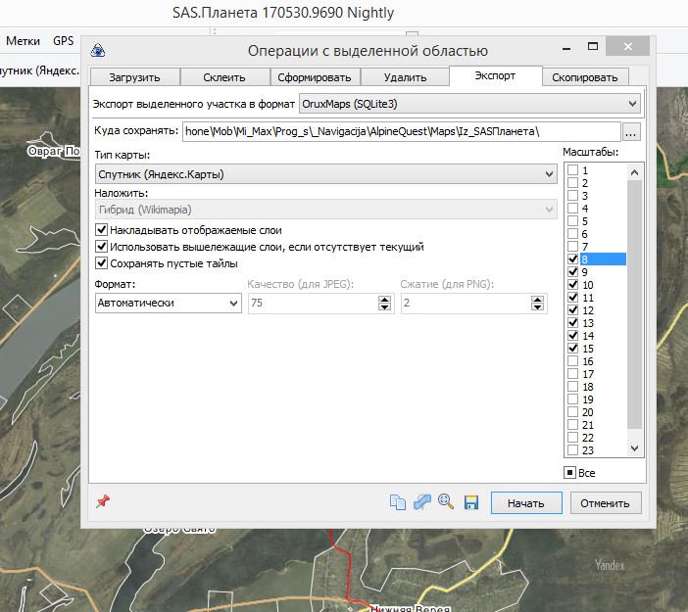Click the 'Отменить' button

click(x=604, y=503)
